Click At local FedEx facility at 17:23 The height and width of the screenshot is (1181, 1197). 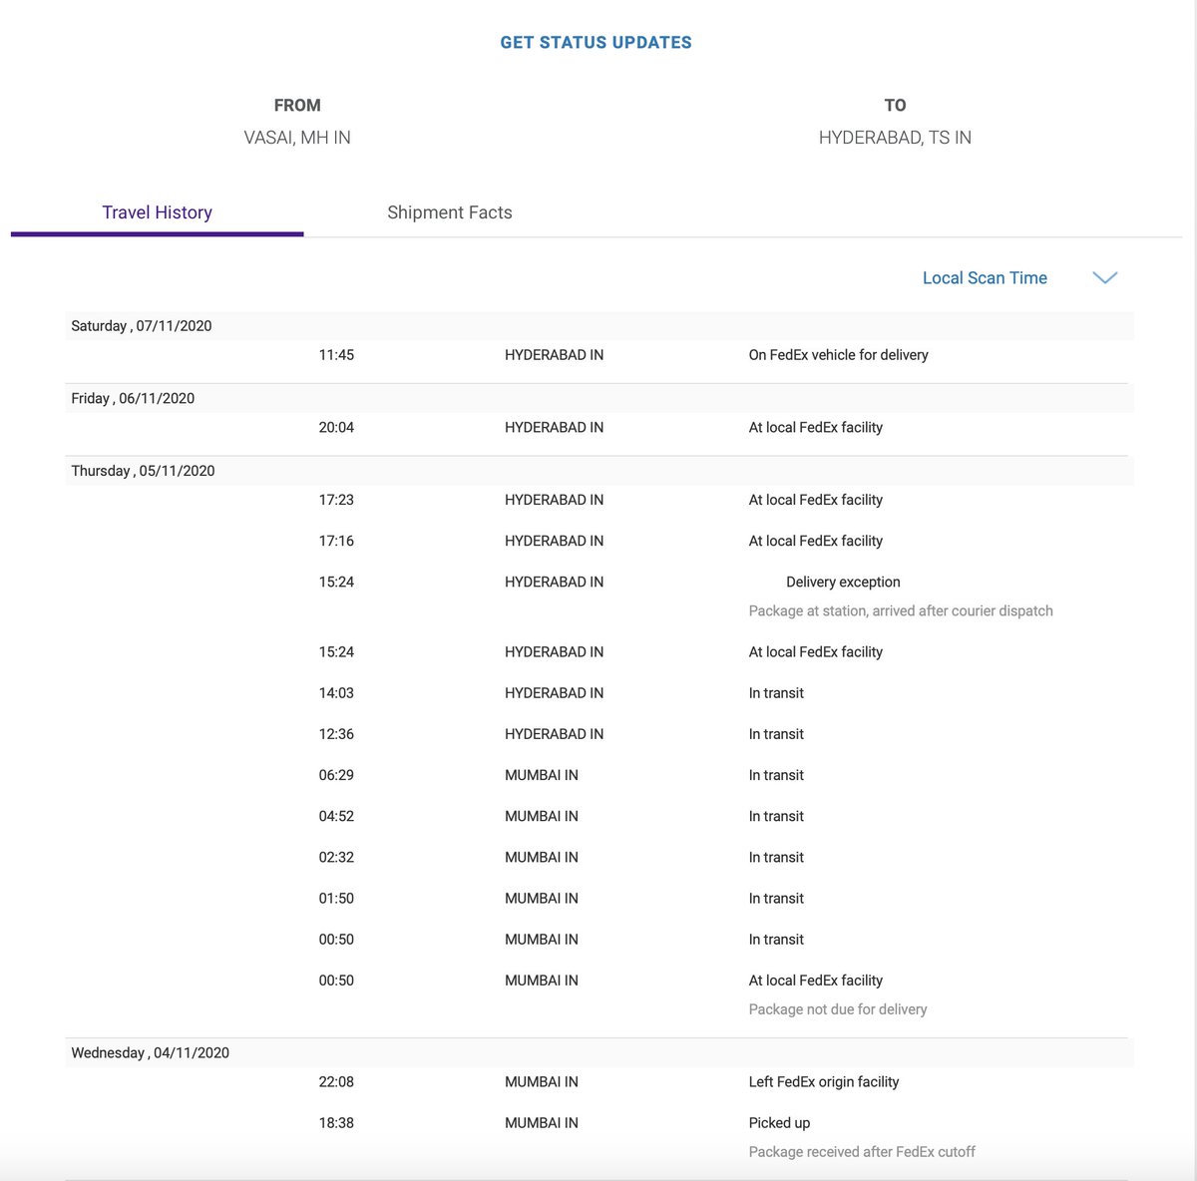pyautogui.click(x=816, y=500)
